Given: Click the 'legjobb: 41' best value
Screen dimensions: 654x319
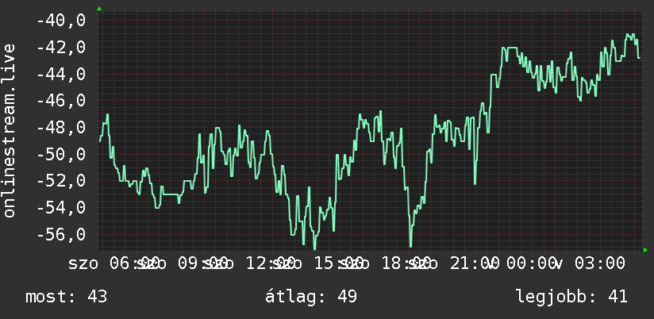Looking at the screenshot, I should [571, 297].
